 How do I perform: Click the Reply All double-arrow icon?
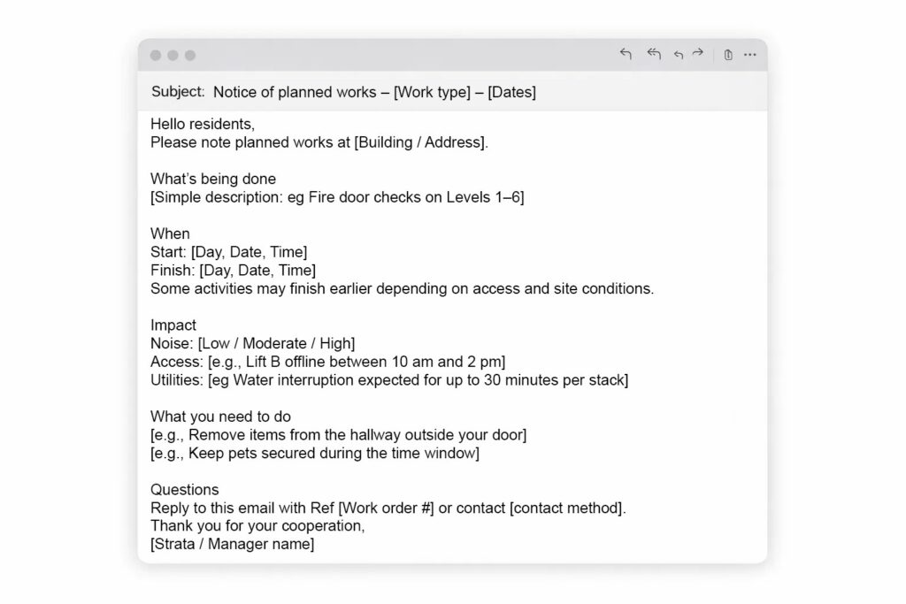click(x=654, y=54)
